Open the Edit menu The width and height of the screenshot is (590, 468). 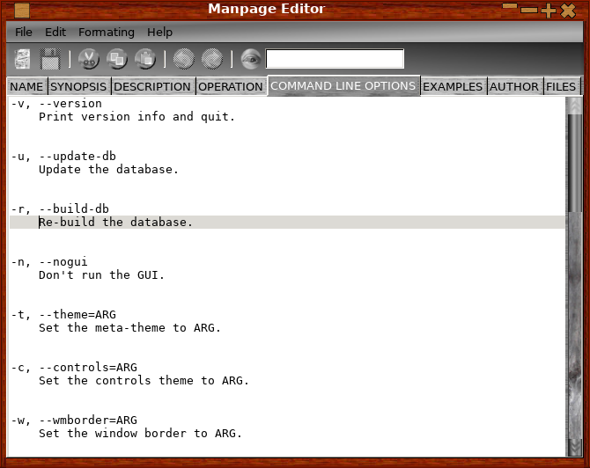tap(55, 33)
